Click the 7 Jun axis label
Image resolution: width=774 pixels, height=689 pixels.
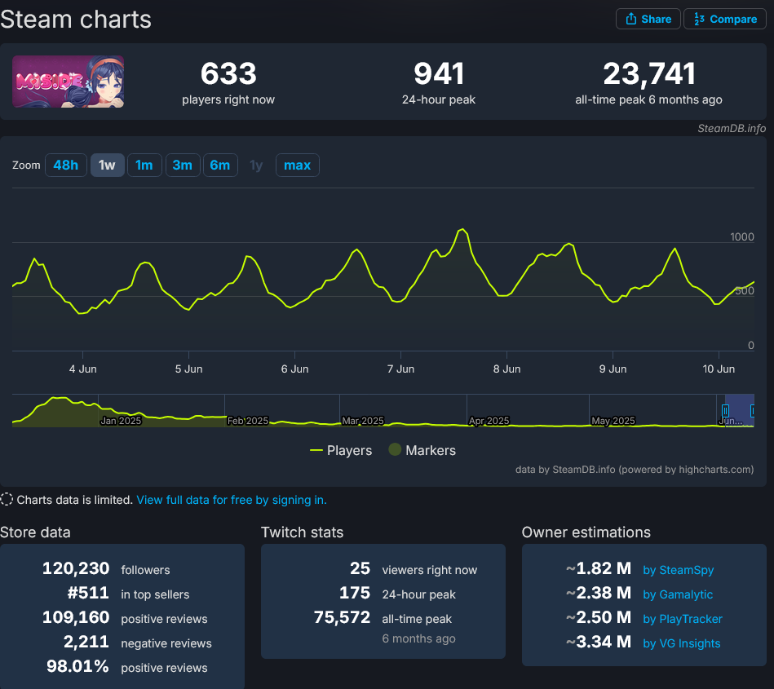[x=400, y=369]
